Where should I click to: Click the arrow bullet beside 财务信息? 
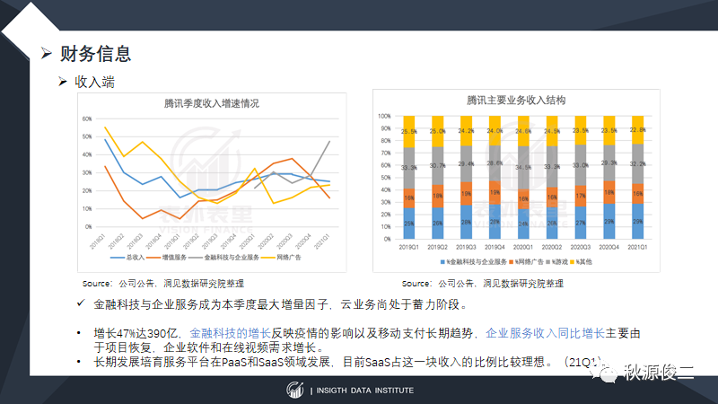click(46, 54)
